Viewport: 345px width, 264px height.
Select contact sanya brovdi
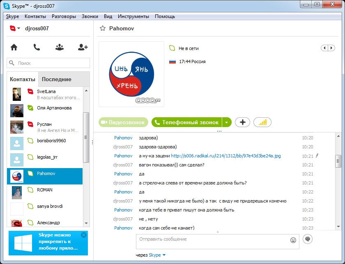point(45,209)
